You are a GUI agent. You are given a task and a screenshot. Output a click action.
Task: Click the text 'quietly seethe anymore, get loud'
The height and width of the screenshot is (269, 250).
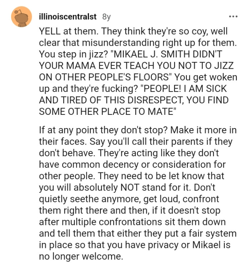point(107,199)
